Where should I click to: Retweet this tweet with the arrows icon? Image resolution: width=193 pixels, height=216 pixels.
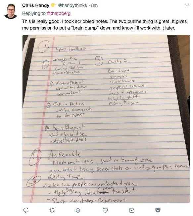pos(52,210)
